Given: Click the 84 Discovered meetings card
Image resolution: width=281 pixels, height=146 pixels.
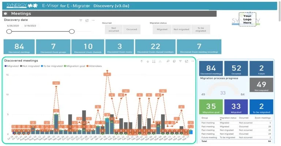Looking at the screenshot, I should [19, 47].
